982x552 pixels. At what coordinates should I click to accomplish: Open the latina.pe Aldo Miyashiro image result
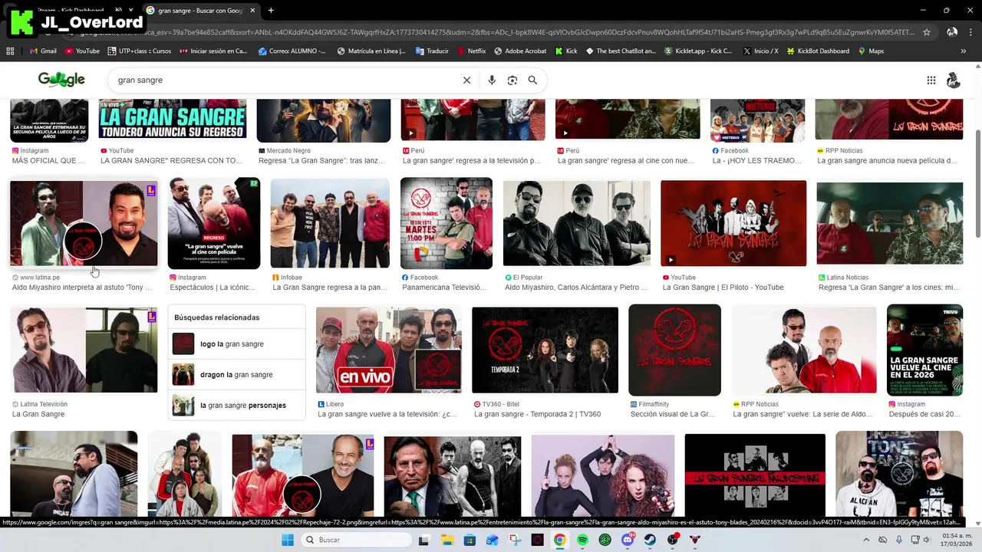(x=84, y=223)
